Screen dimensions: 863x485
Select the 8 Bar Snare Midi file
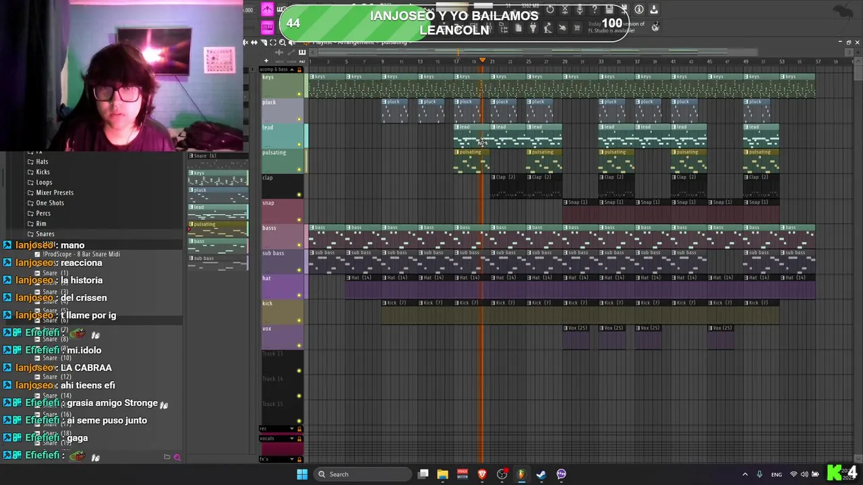point(81,254)
